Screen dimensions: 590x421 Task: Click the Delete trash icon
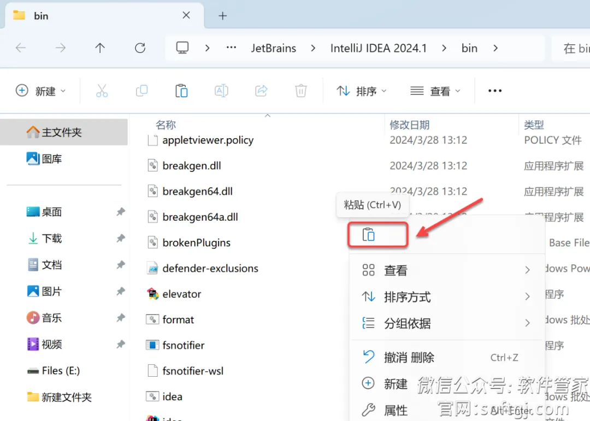pos(301,91)
